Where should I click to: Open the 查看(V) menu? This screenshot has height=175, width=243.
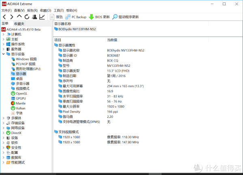tap(19, 11)
